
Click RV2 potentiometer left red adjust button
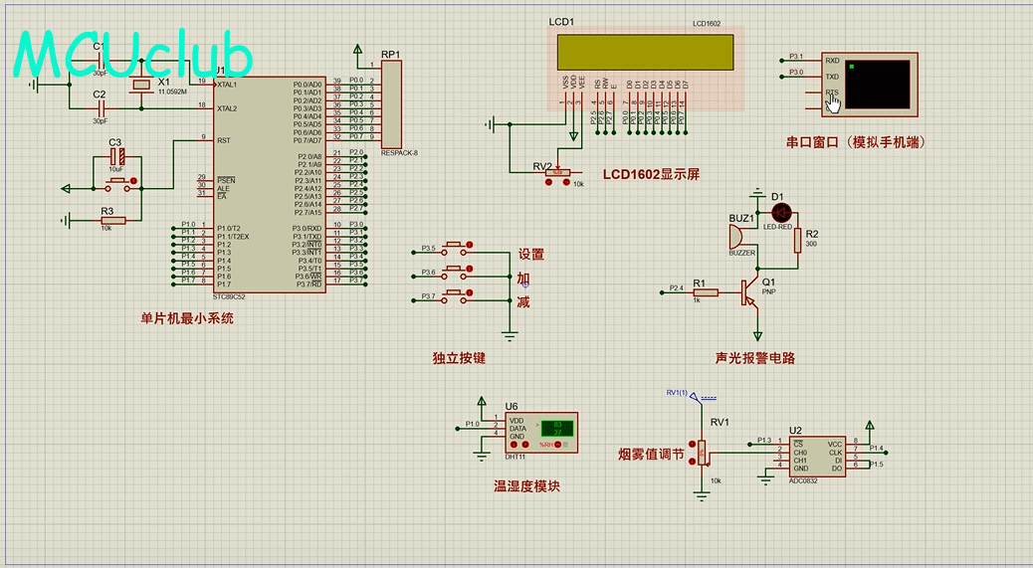click(548, 183)
